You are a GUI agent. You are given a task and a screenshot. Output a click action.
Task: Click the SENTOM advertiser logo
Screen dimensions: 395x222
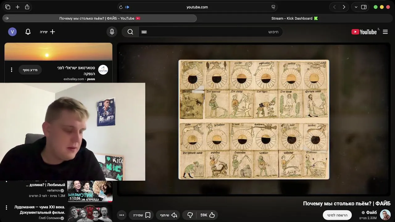pyautogui.click(x=103, y=70)
